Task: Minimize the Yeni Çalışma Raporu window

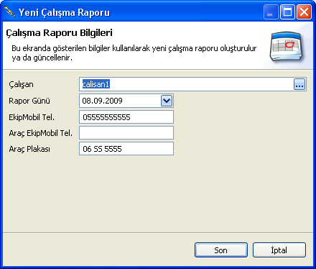Action: pyautogui.click(x=271, y=12)
